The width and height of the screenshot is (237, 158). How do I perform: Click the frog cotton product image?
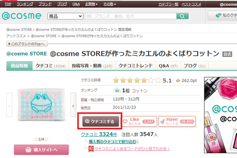pyautogui.click(x=41, y=104)
